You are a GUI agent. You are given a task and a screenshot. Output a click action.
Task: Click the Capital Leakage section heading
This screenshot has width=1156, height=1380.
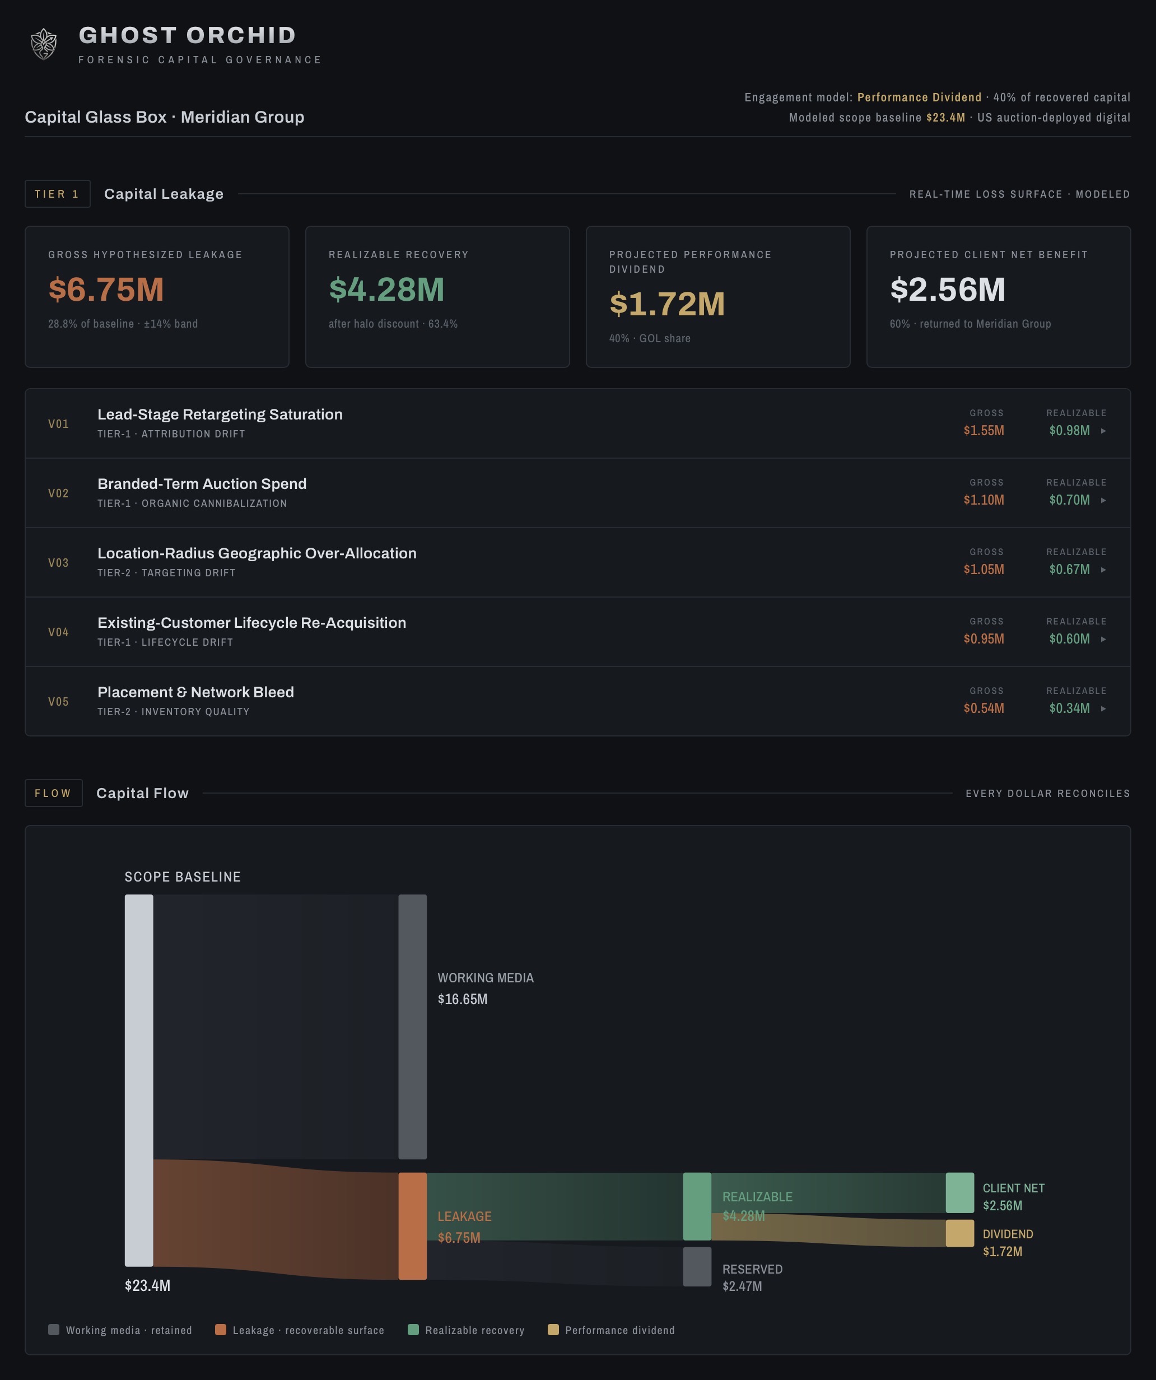click(x=164, y=194)
